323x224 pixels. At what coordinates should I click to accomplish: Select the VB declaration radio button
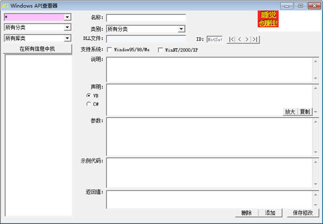coord(89,95)
